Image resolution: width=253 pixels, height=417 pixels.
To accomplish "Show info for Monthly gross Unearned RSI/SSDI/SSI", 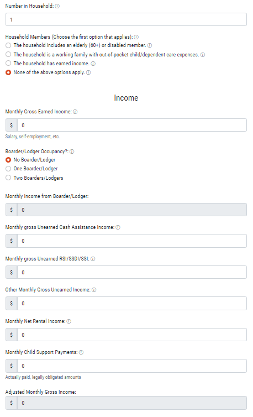I will (x=93, y=259).
